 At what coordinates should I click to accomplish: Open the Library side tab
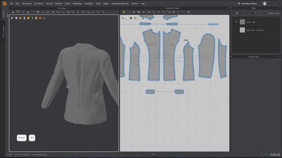point(7,15)
